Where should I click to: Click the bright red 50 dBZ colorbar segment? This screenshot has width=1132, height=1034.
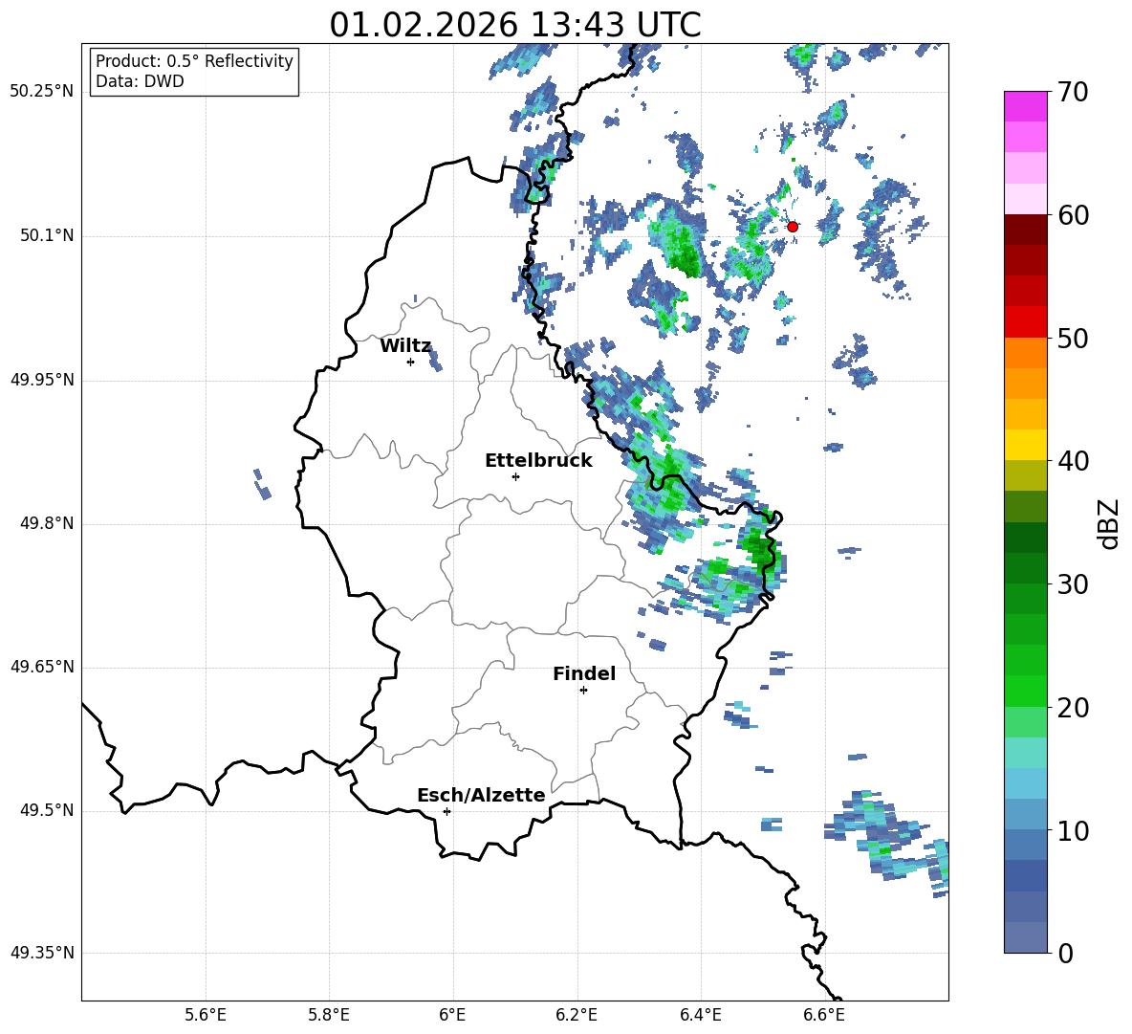tap(1025, 322)
